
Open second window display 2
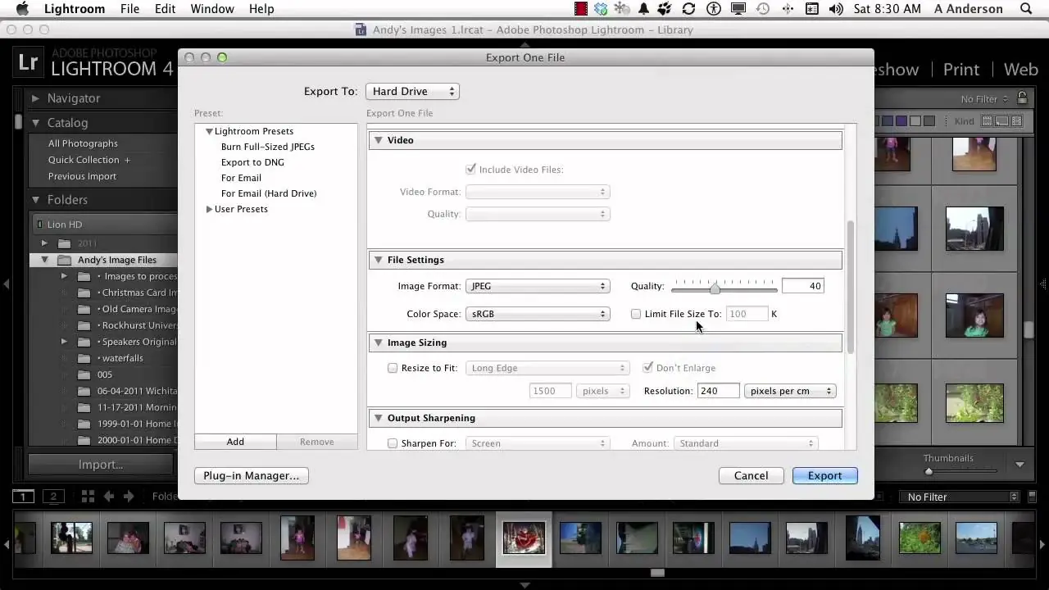pos(53,497)
